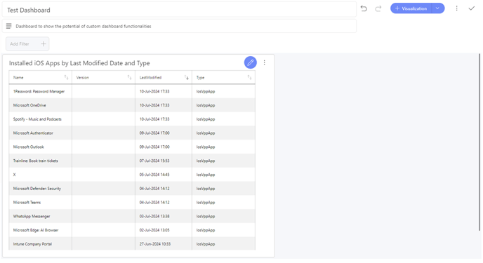The width and height of the screenshot is (483, 263).
Task: Click the plus icon in Add Filter
Action: point(44,44)
